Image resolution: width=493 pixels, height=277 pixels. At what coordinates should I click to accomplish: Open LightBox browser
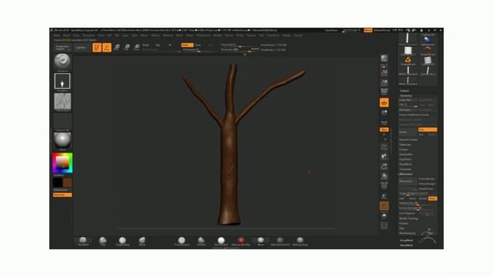pyautogui.click(x=81, y=48)
